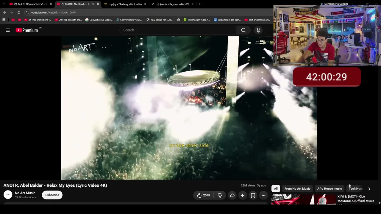Click the address bar URL

(x=54, y=12)
